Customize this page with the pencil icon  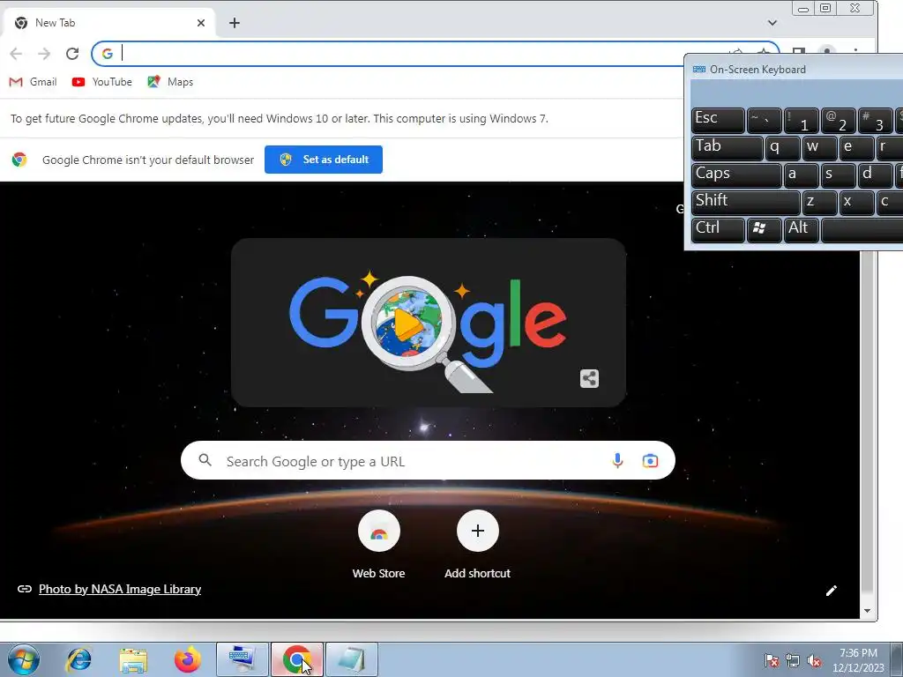[831, 591]
